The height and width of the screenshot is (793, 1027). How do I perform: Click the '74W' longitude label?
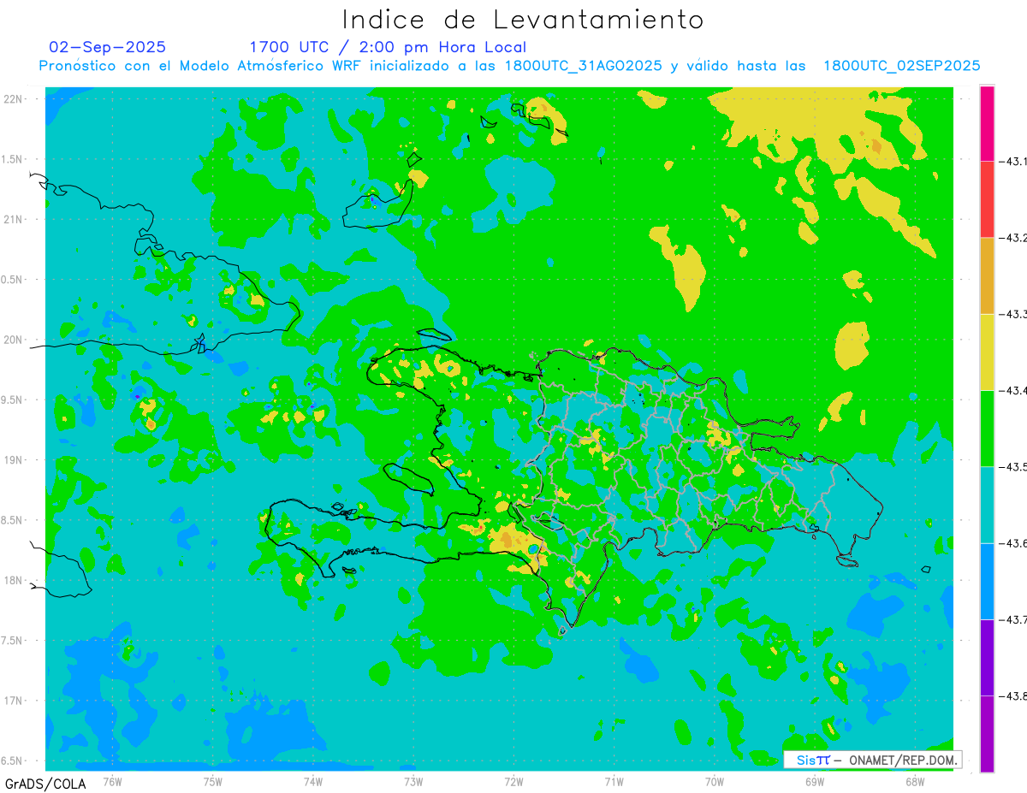[x=312, y=781]
